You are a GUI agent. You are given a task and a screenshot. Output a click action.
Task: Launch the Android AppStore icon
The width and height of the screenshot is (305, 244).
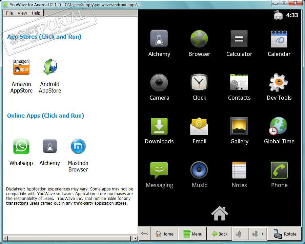click(50, 67)
